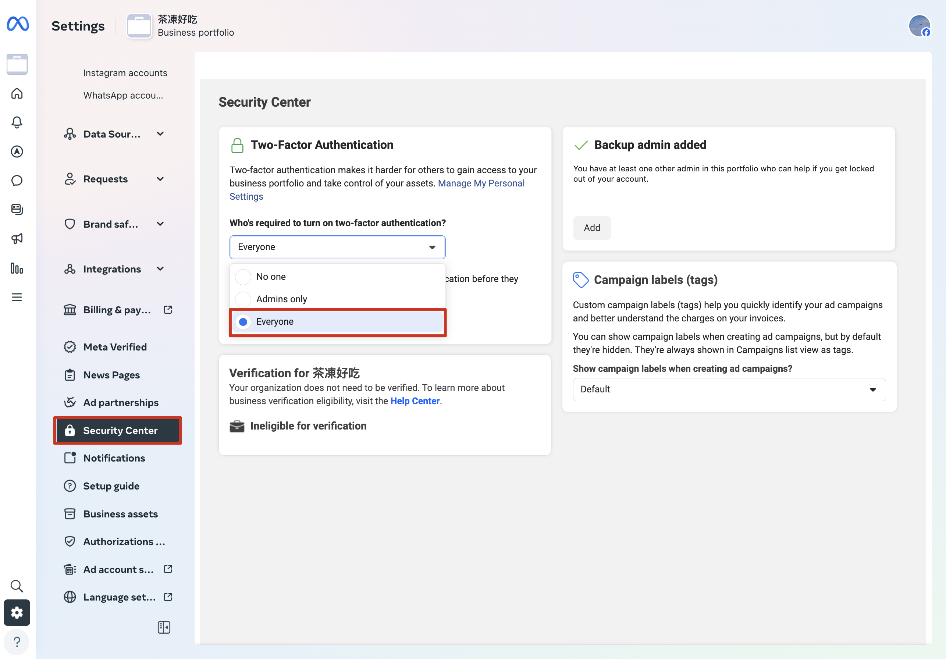Open the All tools hamburger menu
946x659 pixels.
pyautogui.click(x=17, y=297)
